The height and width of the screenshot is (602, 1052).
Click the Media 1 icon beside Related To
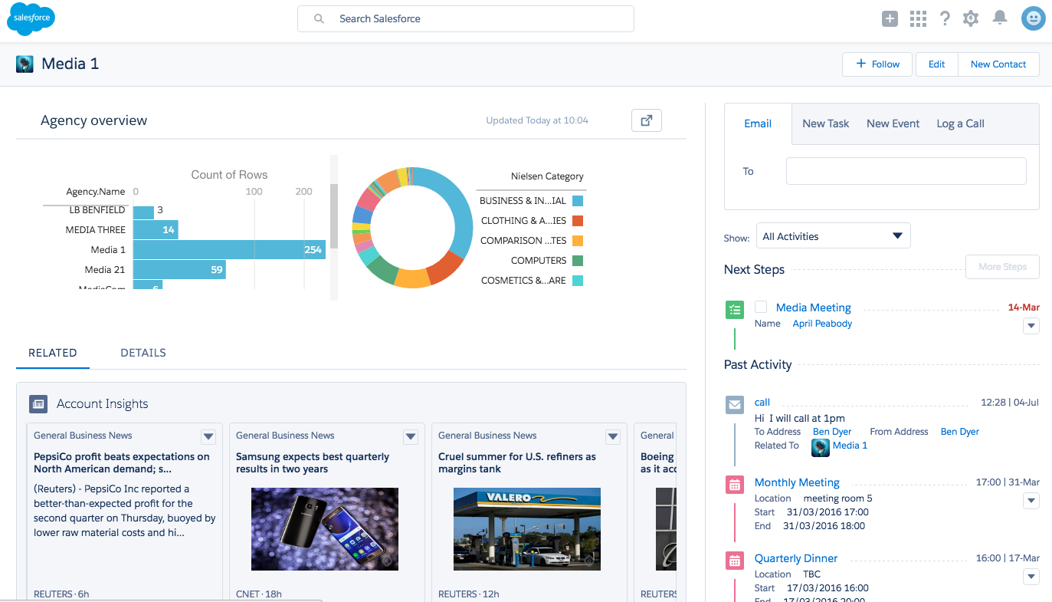click(x=821, y=447)
